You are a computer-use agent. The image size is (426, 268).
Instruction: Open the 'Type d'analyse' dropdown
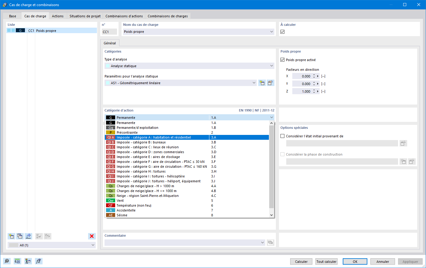[272, 66]
